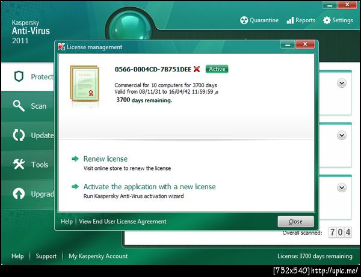Open the Reports bar-chart icon

290,20
